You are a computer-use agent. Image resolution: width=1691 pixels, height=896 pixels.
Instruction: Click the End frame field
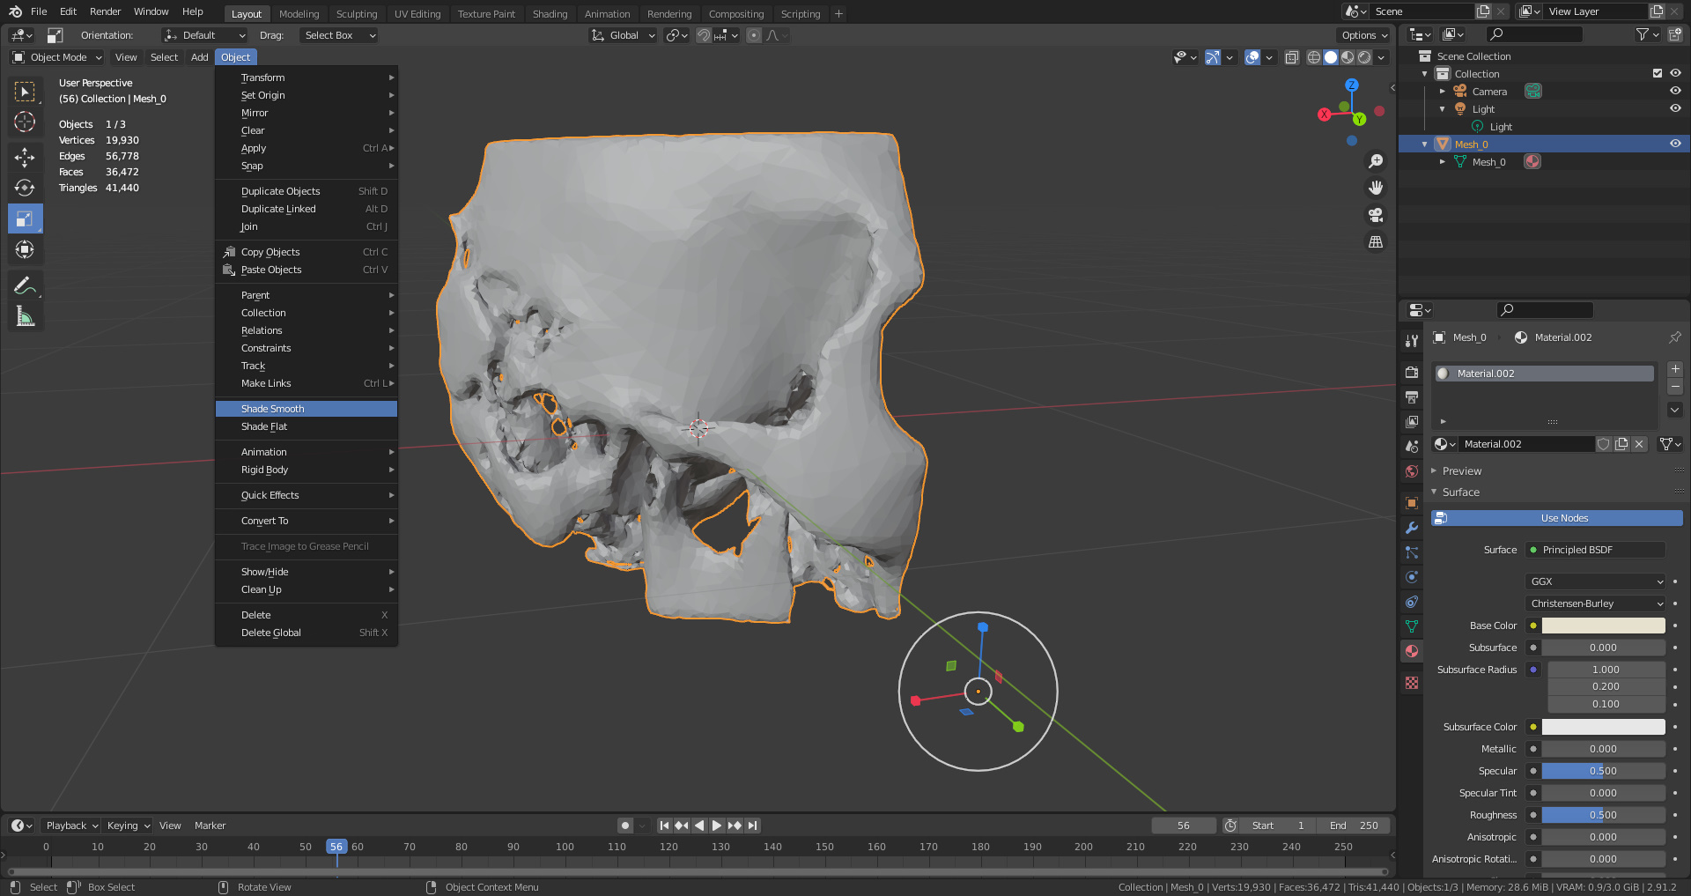click(1354, 826)
